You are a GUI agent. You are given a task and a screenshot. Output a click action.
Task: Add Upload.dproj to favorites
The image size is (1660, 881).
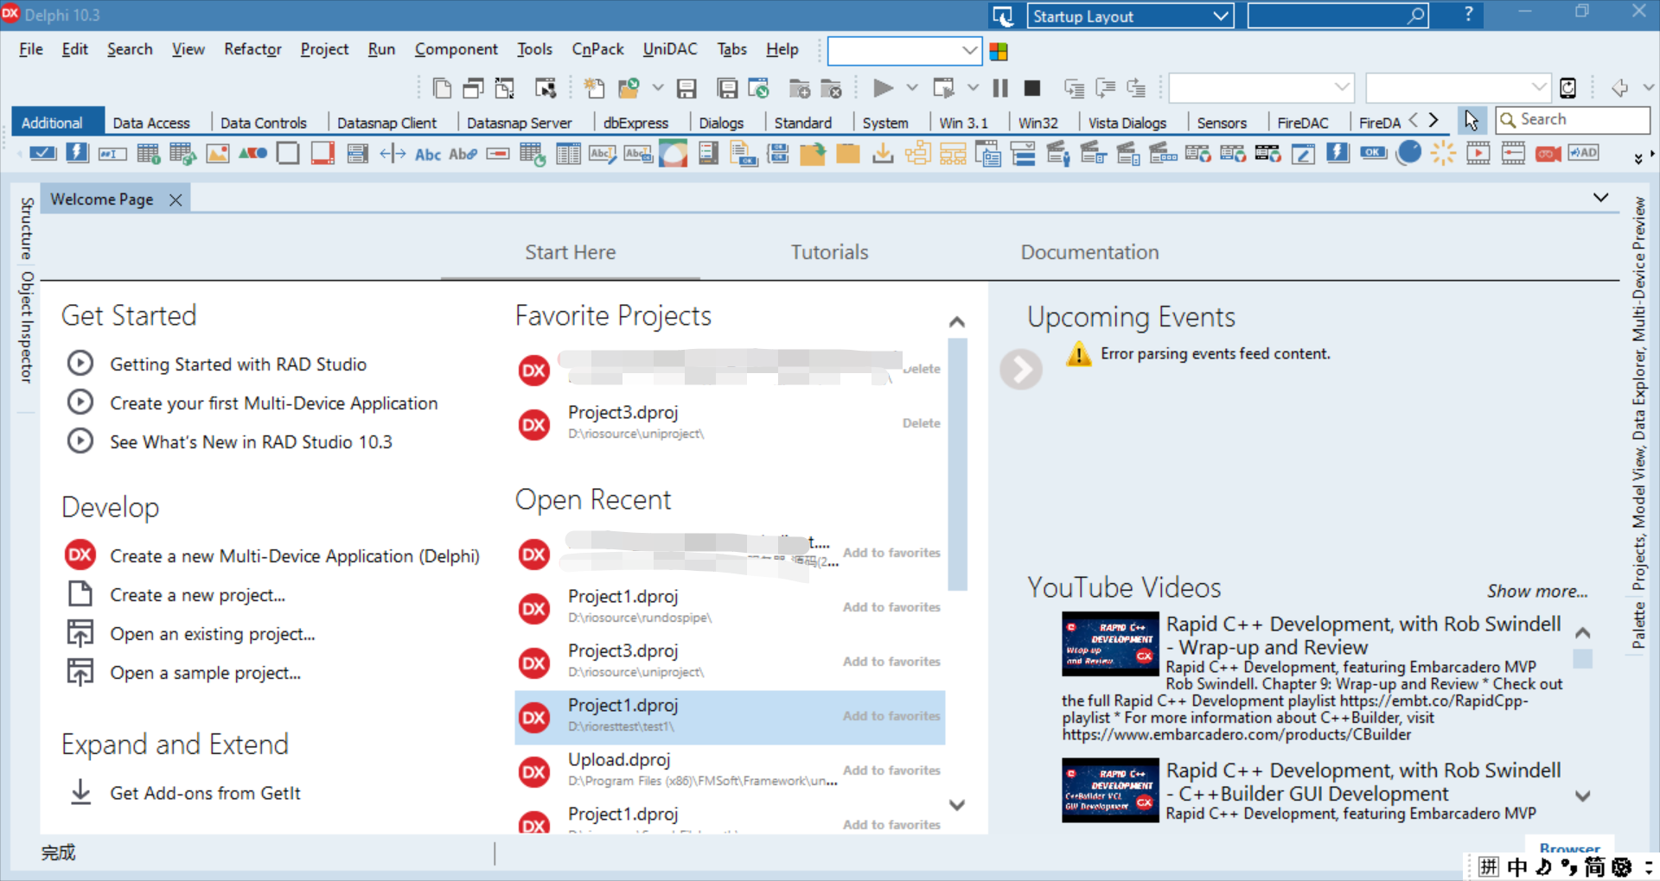891,770
